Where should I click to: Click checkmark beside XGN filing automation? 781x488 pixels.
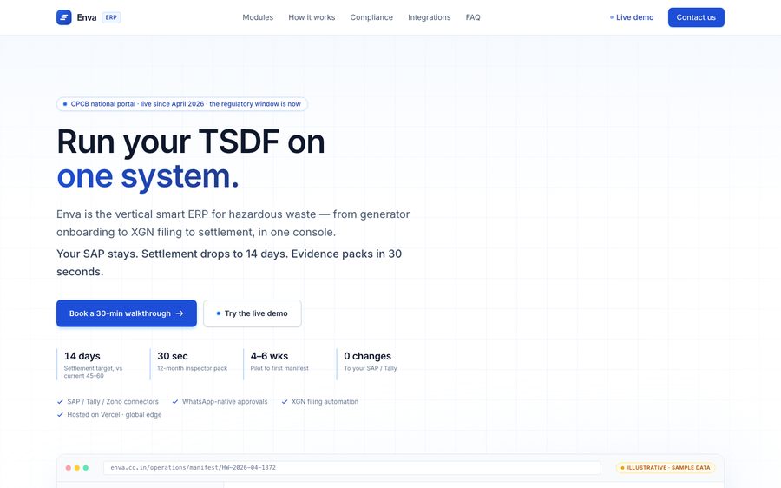pyautogui.click(x=285, y=402)
